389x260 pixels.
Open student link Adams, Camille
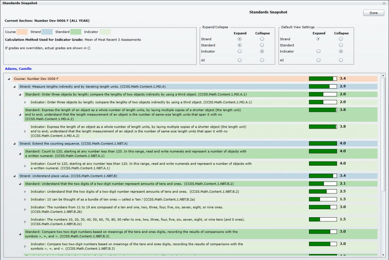(x=18, y=69)
